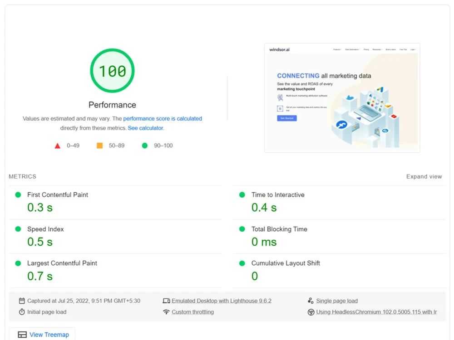Click the treemap icon in View Treemap
Screen dimensions: 454x340
click(x=22, y=335)
